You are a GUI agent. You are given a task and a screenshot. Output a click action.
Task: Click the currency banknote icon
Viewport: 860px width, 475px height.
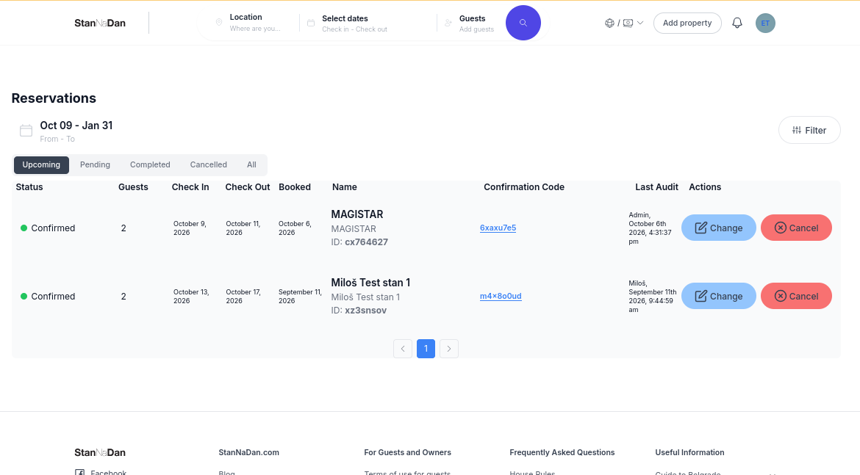pos(628,23)
